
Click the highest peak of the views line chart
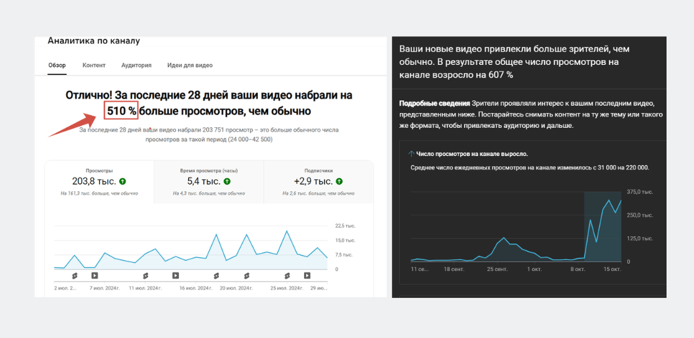tap(287, 231)
